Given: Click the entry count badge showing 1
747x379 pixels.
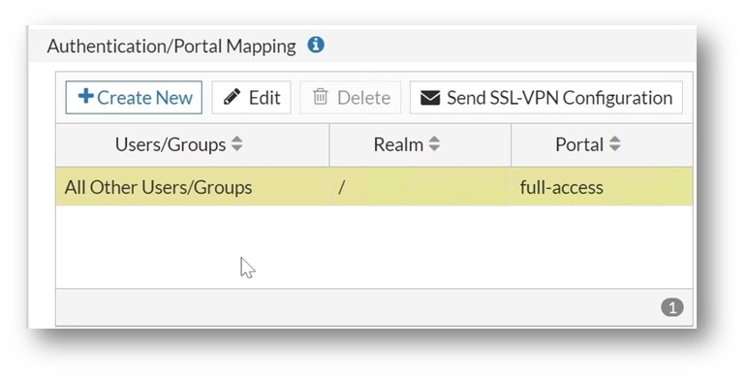Looking at the screenshot, I should pyautogui.click(x=672, y=307).
